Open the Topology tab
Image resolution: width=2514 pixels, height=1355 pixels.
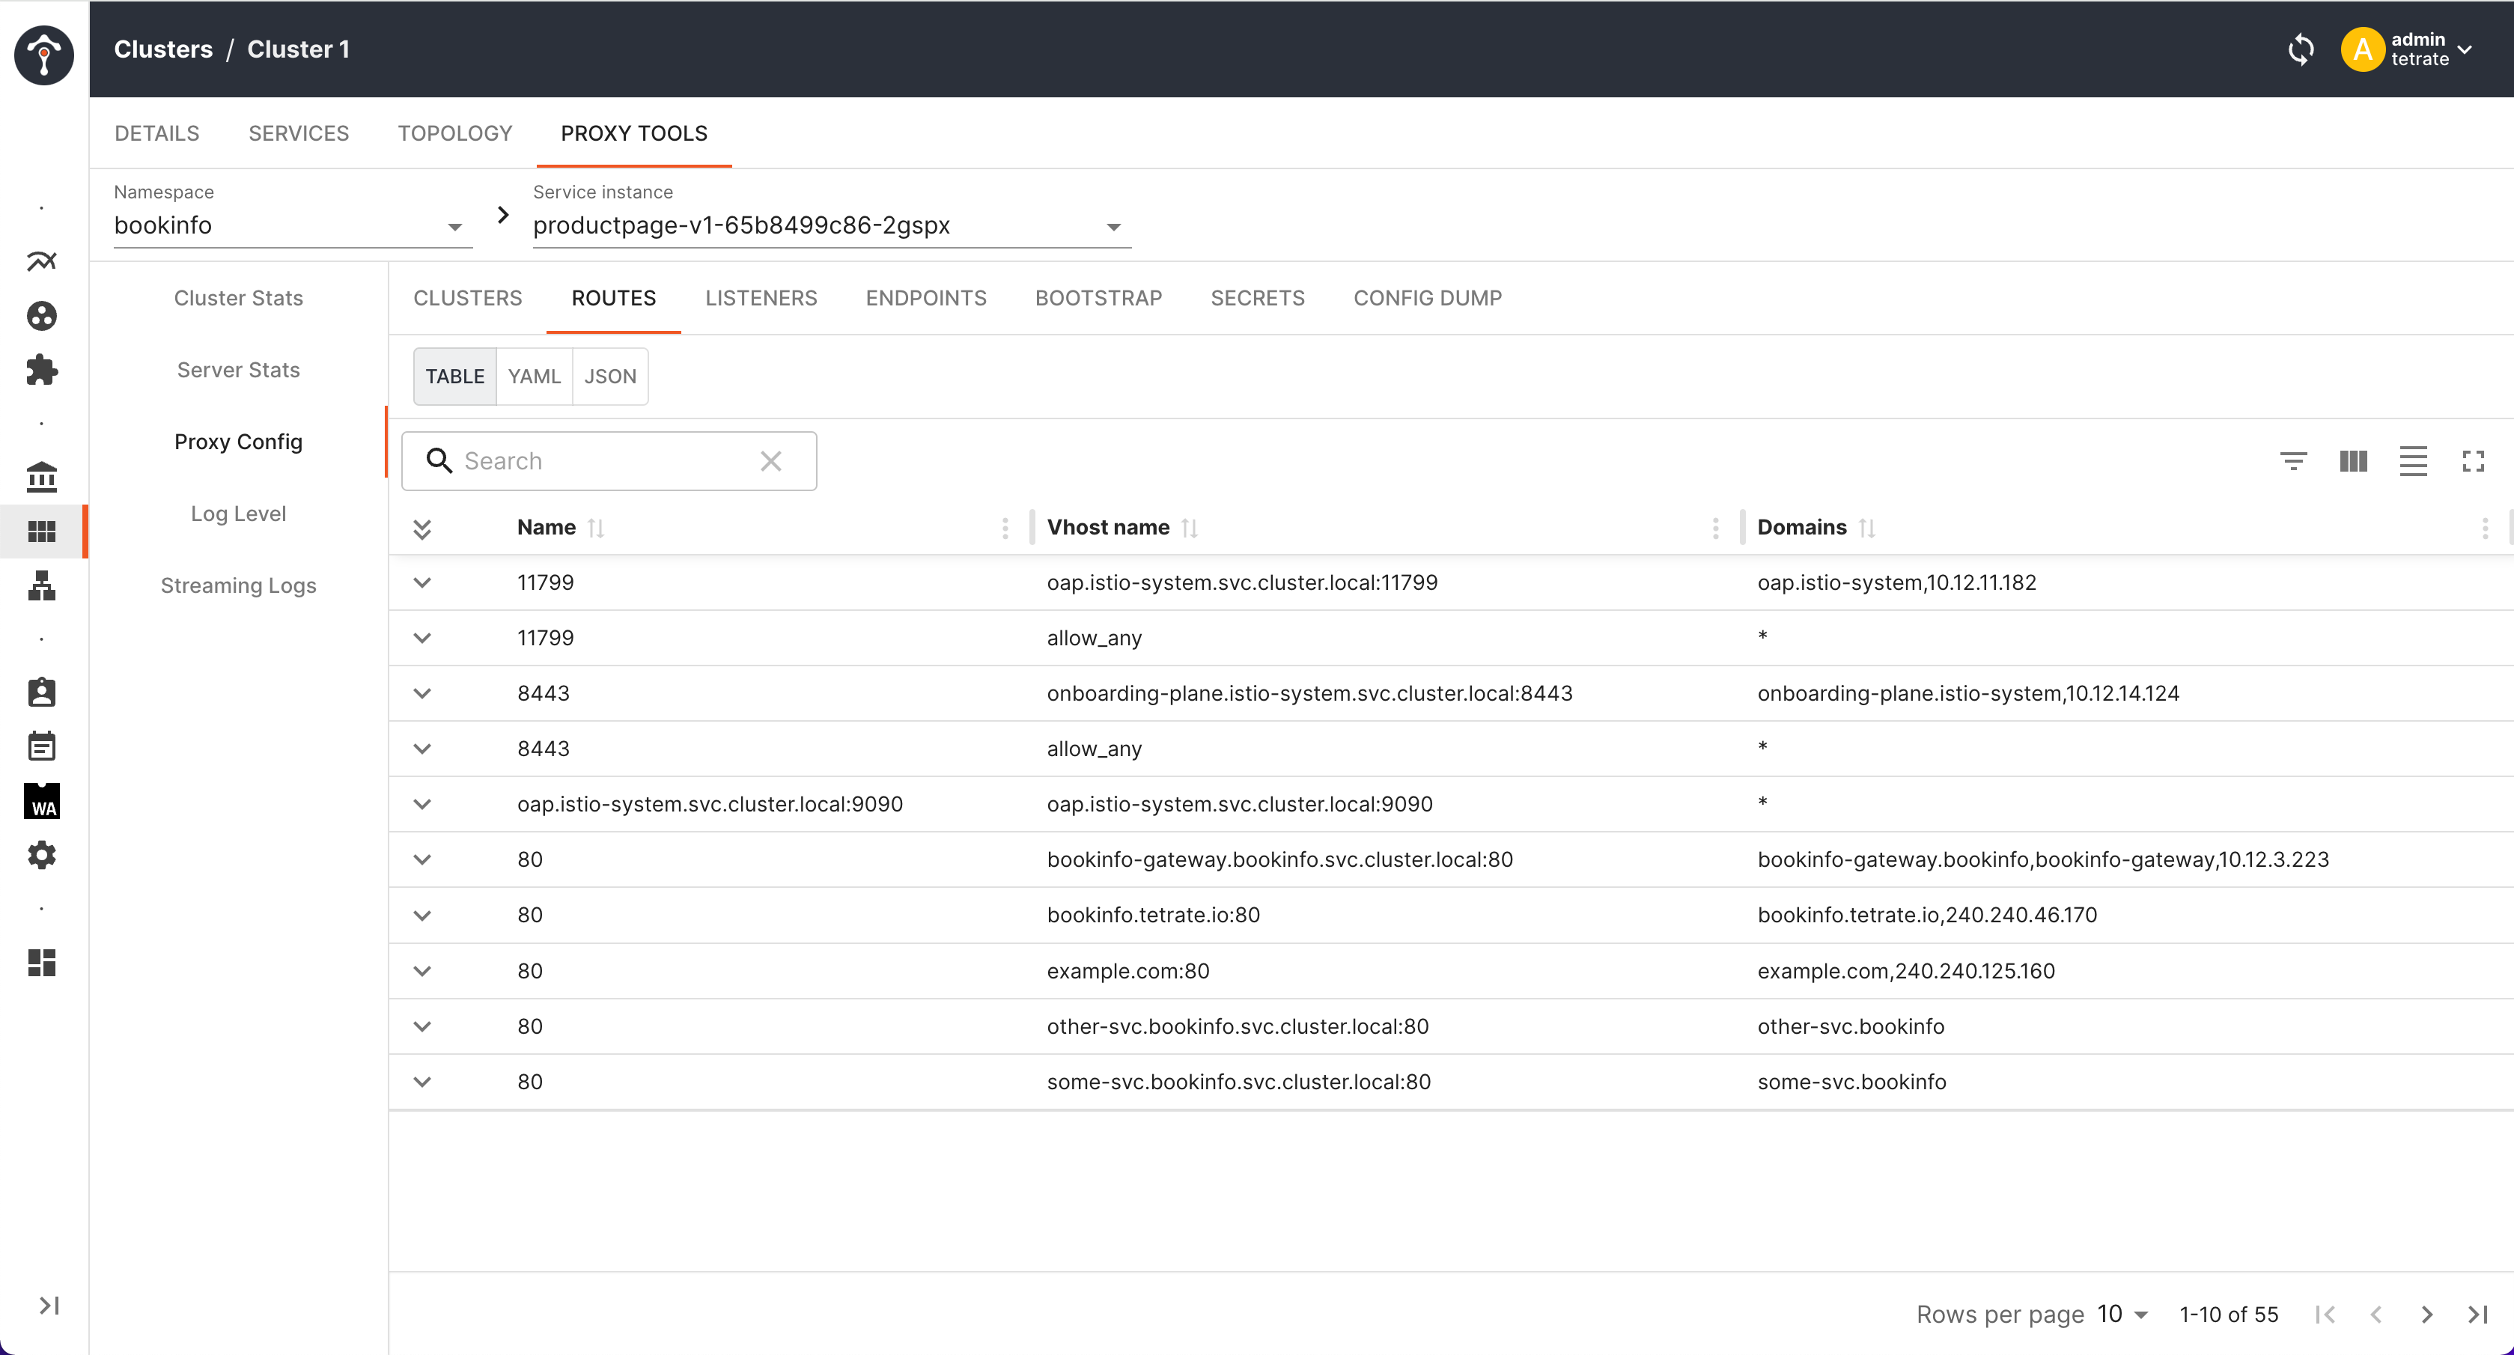point(454,132)
